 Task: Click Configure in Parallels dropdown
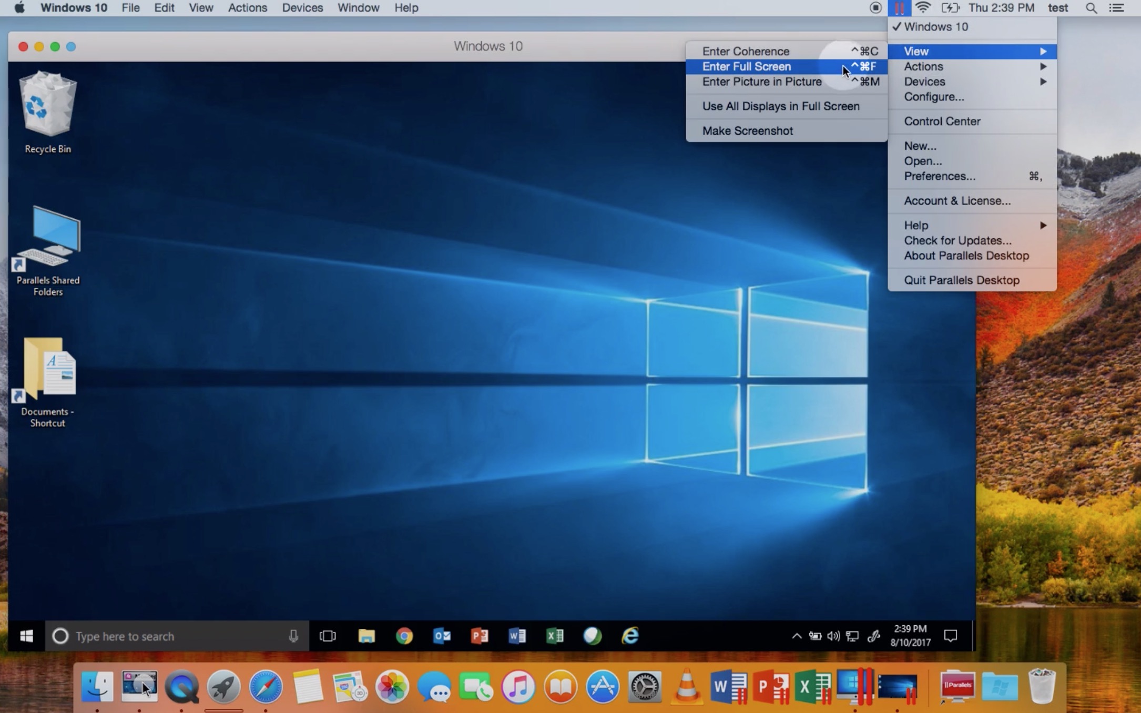coord(934,96)
